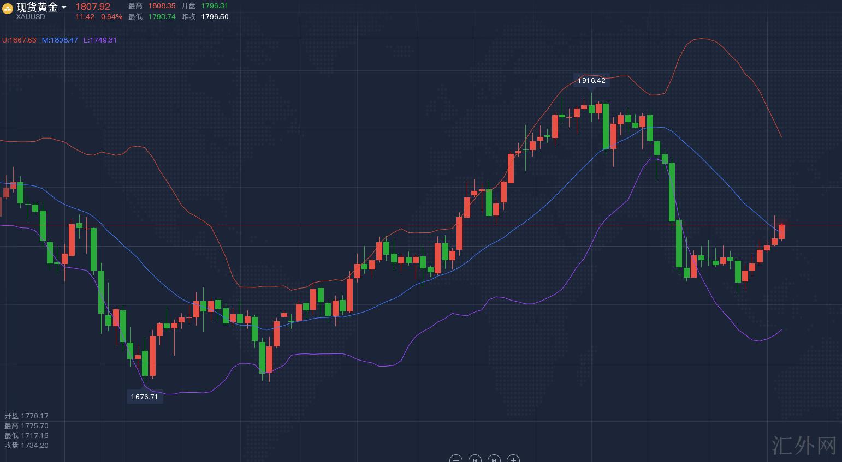Click the 汇外网 watermark logo
This screenshot has height=462, width=842.
tap(804, 445)
